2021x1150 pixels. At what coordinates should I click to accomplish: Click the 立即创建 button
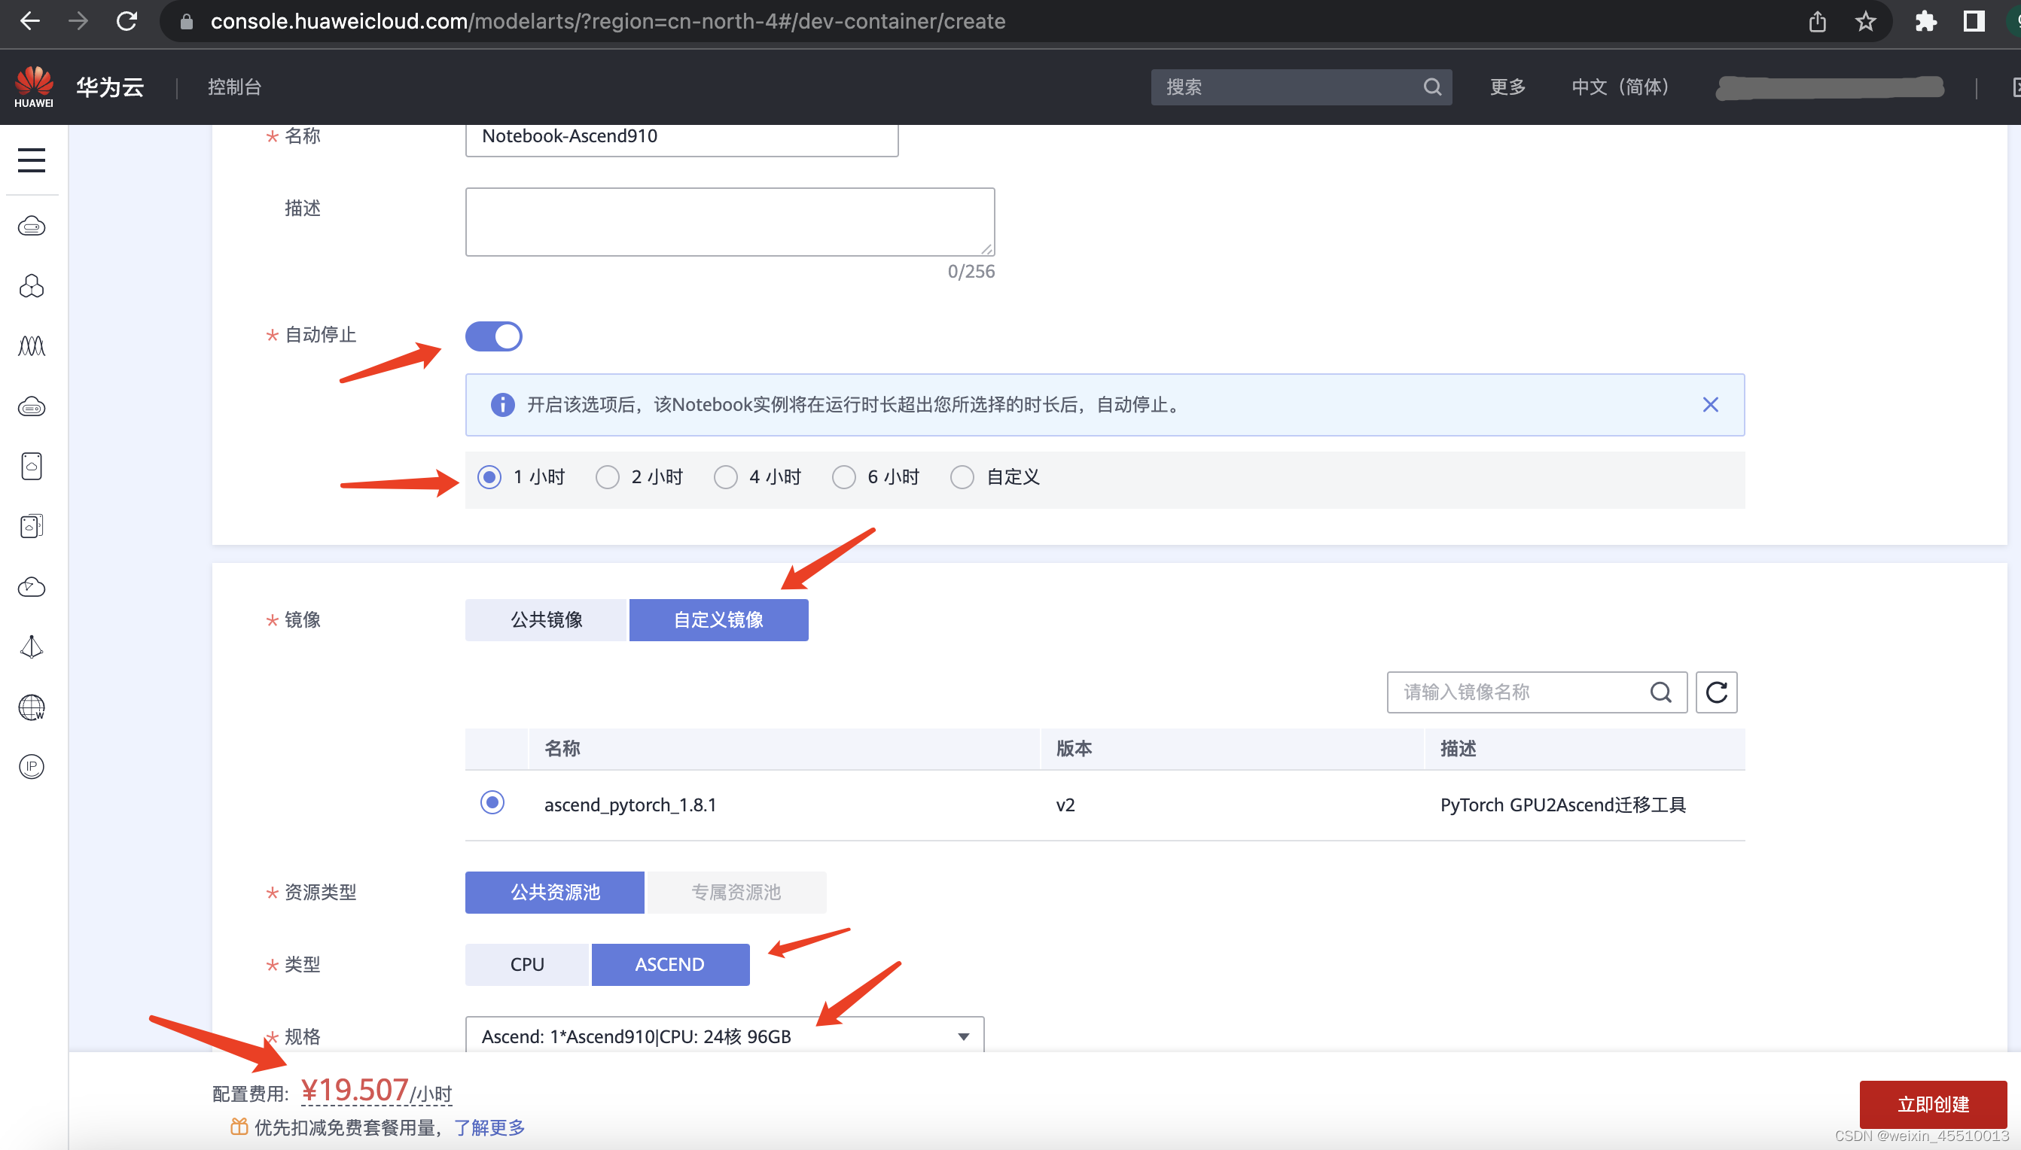pyautogui.click(x=1932, y=1103)
